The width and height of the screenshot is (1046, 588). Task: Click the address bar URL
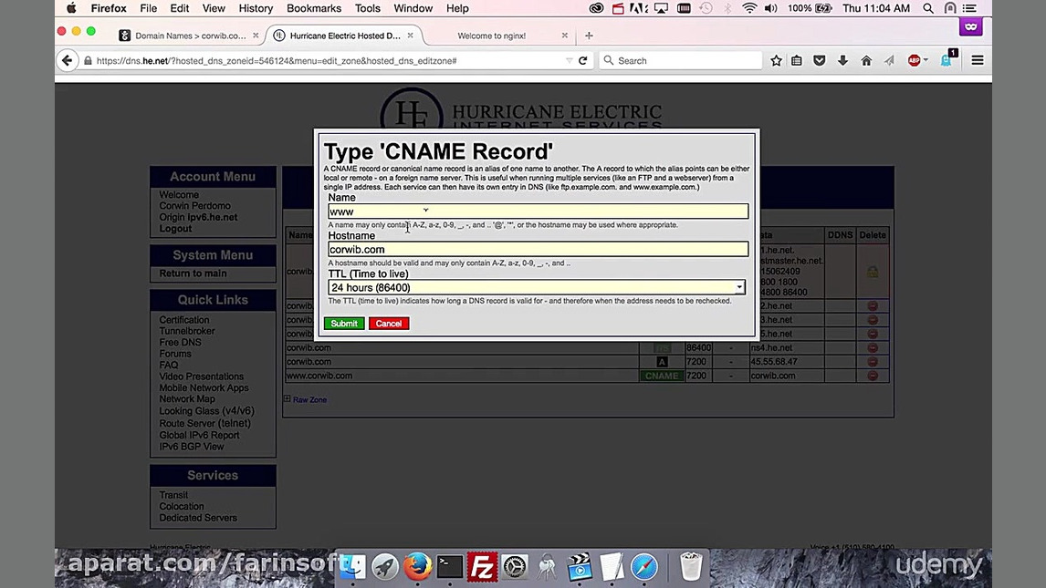pos(277,60)
